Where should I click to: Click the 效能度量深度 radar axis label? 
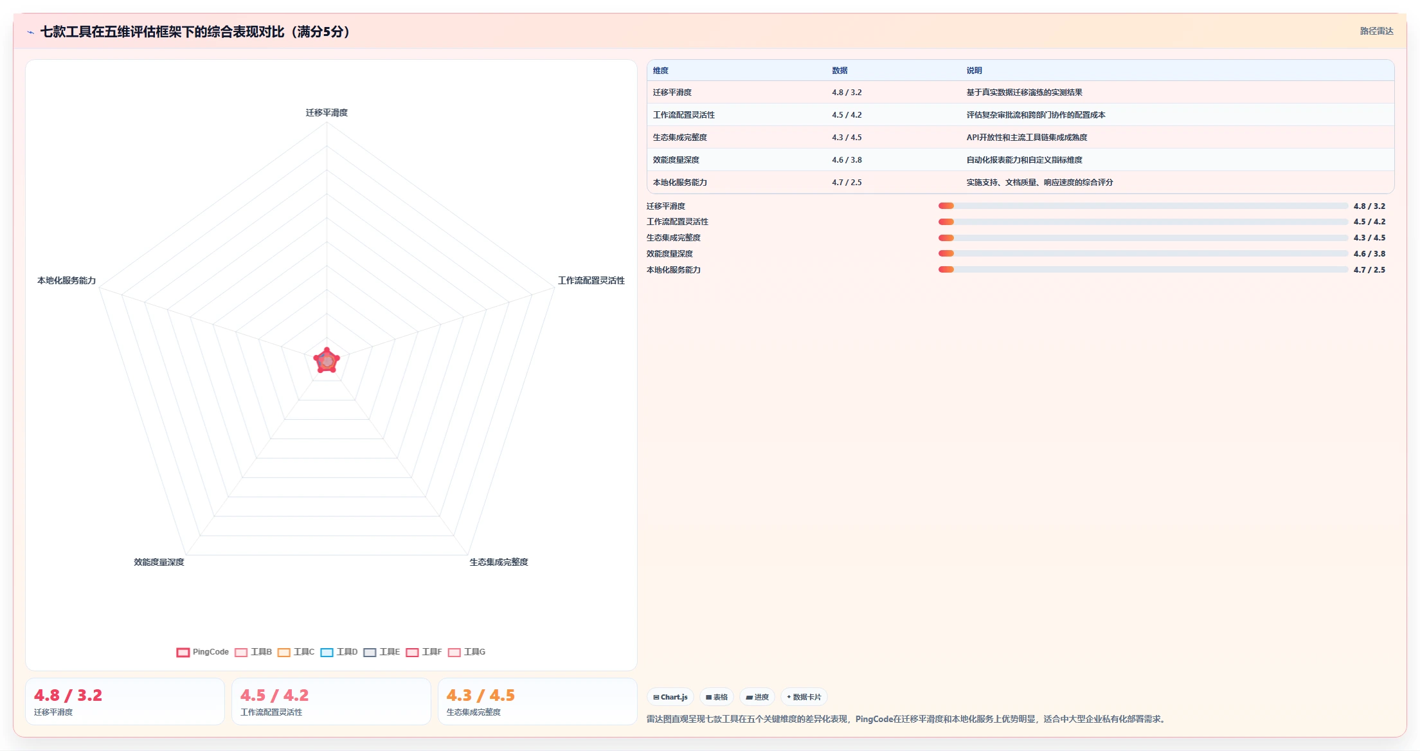pyautogui.click(x=159, y=562)
